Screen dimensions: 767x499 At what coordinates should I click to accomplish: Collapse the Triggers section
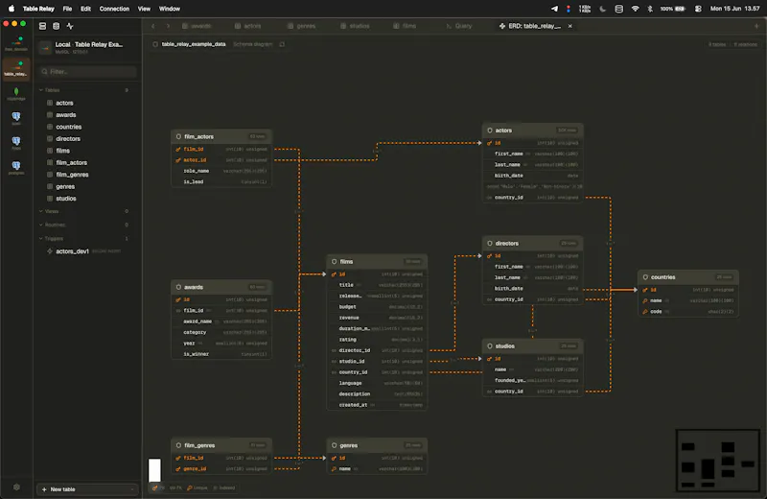click(x=41, y=239)
